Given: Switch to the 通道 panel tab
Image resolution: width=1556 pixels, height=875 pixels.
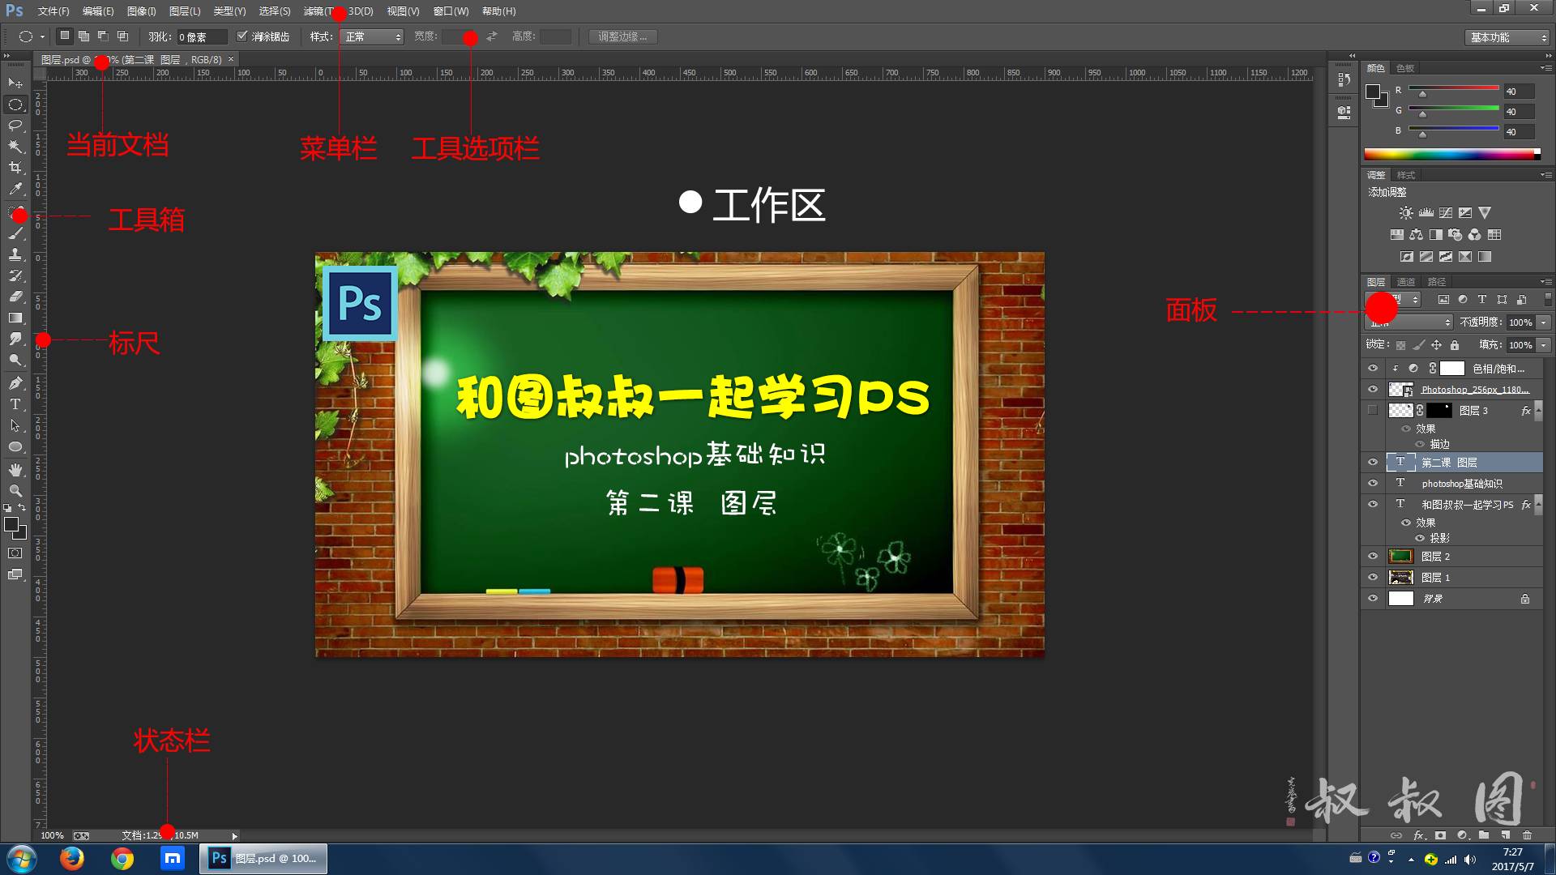Looking at the screenshot, I should point(1405,282).
